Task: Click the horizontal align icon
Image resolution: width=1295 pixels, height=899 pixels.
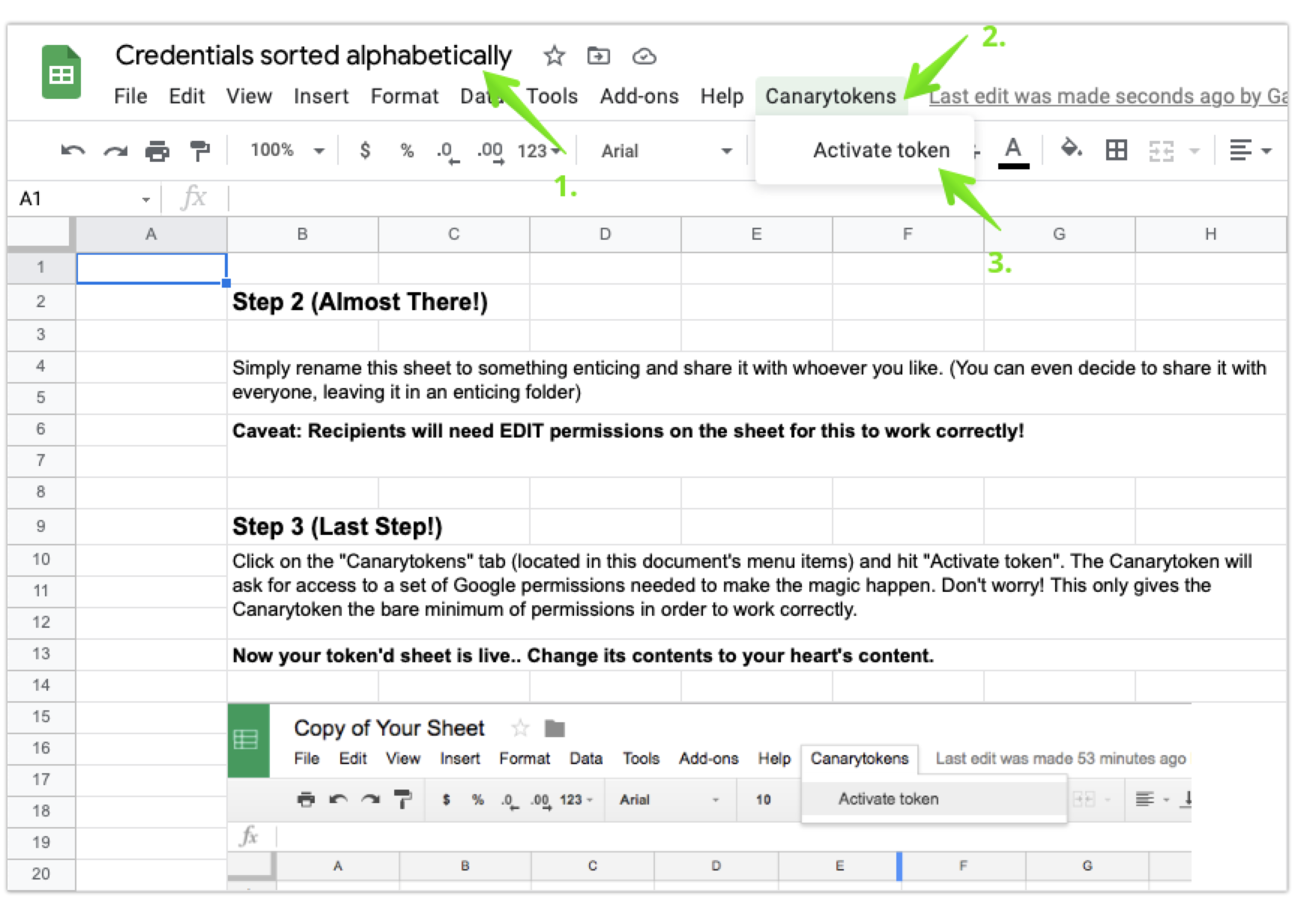Action: [x=1240, y=151]
